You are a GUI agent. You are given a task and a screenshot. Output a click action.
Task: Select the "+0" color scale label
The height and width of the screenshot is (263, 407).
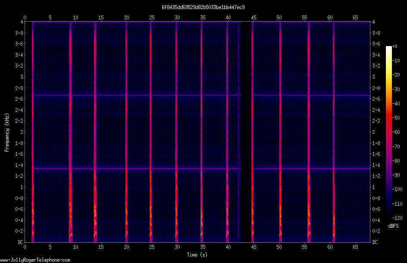coord(395,46)
